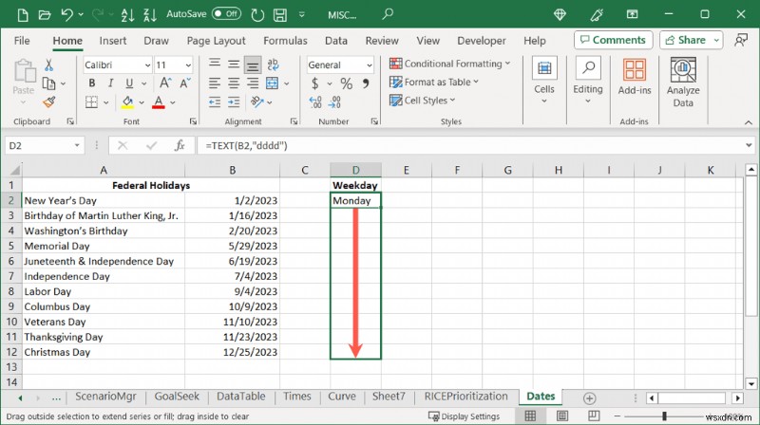Switch to the Developer tab
The width and height of the screenshot is (760, 425).
click(482, 41)
